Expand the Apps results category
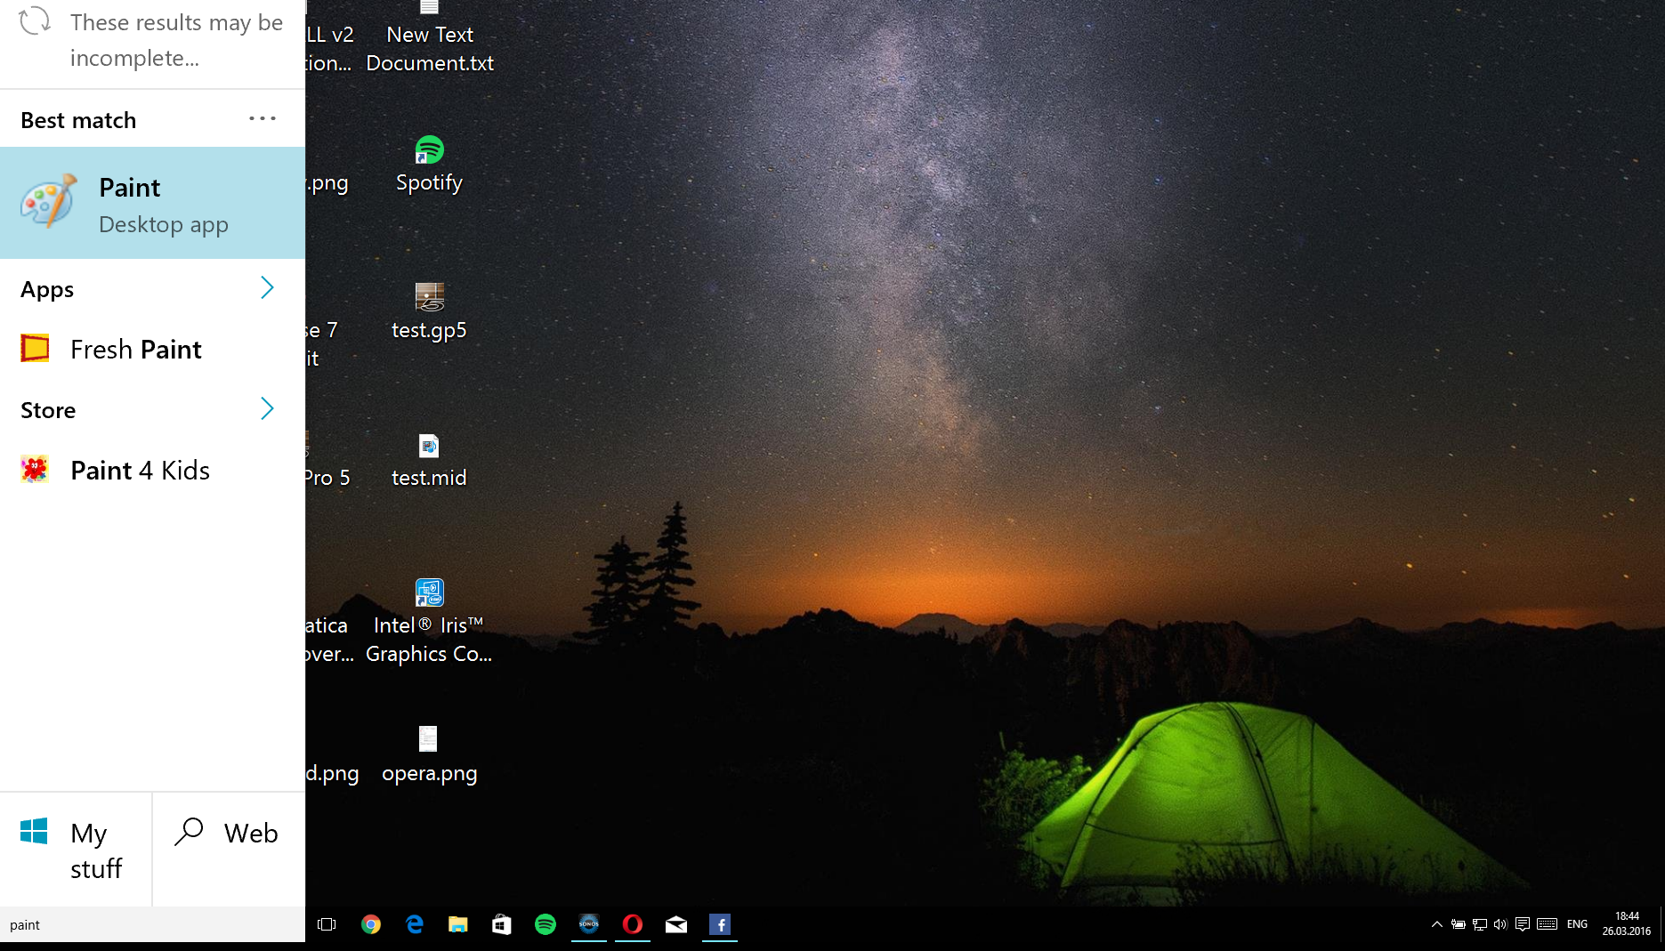The width and height of the screenshot is (1665, 951). [x=152, y=289]
